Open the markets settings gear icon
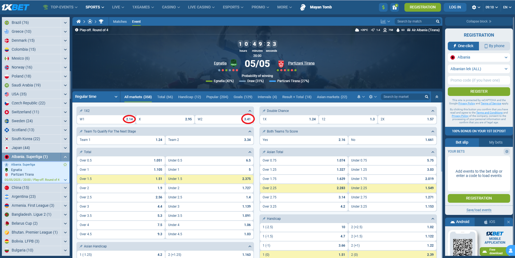 coord(371,97)
